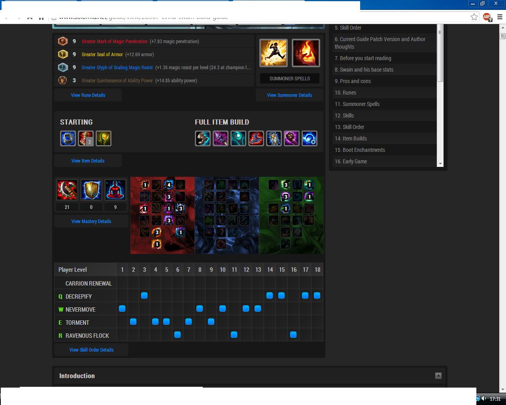Image resolution: width=506 pixels, height=405 pixels.
Task: Click the boots icon in Full Item Build
Action: click(x=203, y=138)
